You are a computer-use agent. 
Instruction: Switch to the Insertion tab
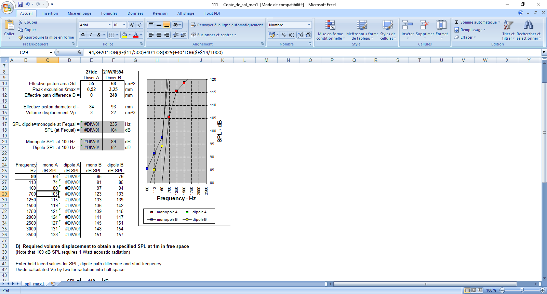click(x=50, y=13)
